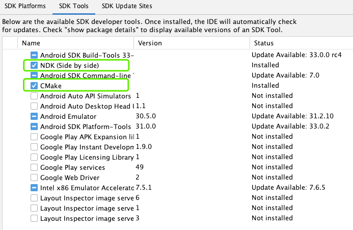Screen dimensions: 353x230
Task: Enable Google Play APK Expansion library checkbox
Action: coord(34,137)
